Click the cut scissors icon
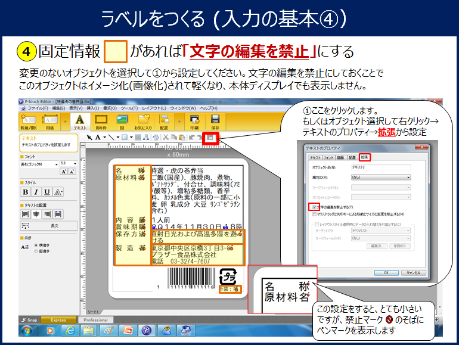This screenshot has height=345, width=459. pyautogui.click(x=166, y=137)
